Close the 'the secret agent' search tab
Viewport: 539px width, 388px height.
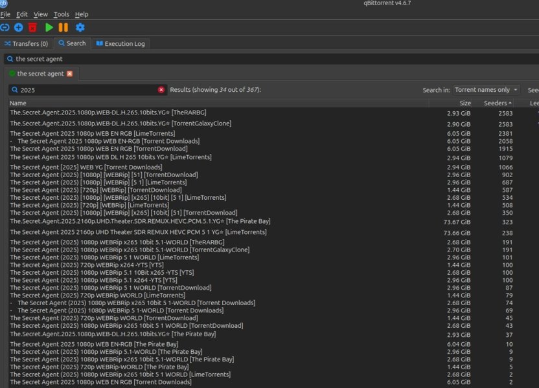[x=70, y=74]
